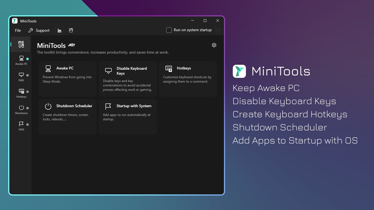Click the power icon in Shutdown Scheduler card

coord(48,106)
